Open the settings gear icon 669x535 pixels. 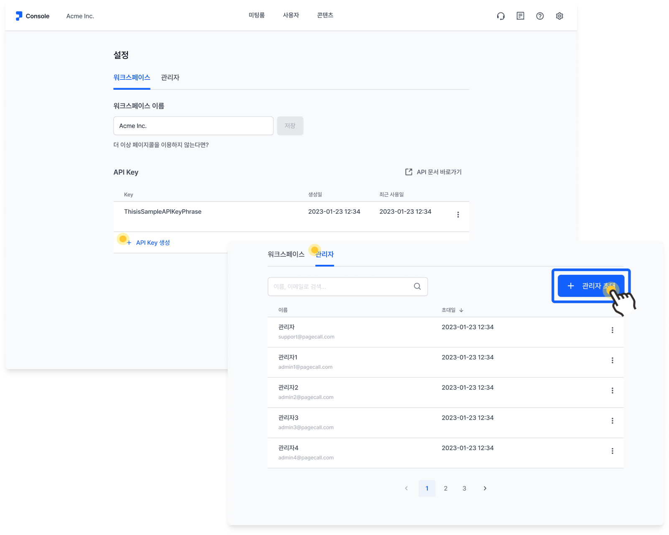click(559, 16)
